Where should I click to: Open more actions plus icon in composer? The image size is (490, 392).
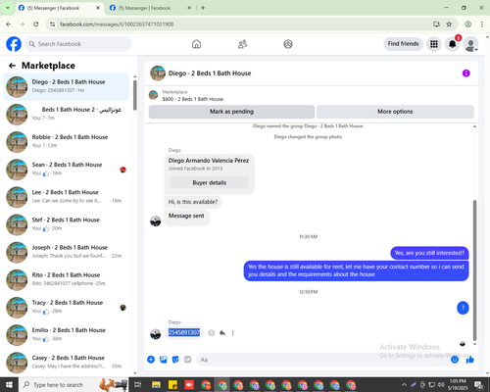151,360
